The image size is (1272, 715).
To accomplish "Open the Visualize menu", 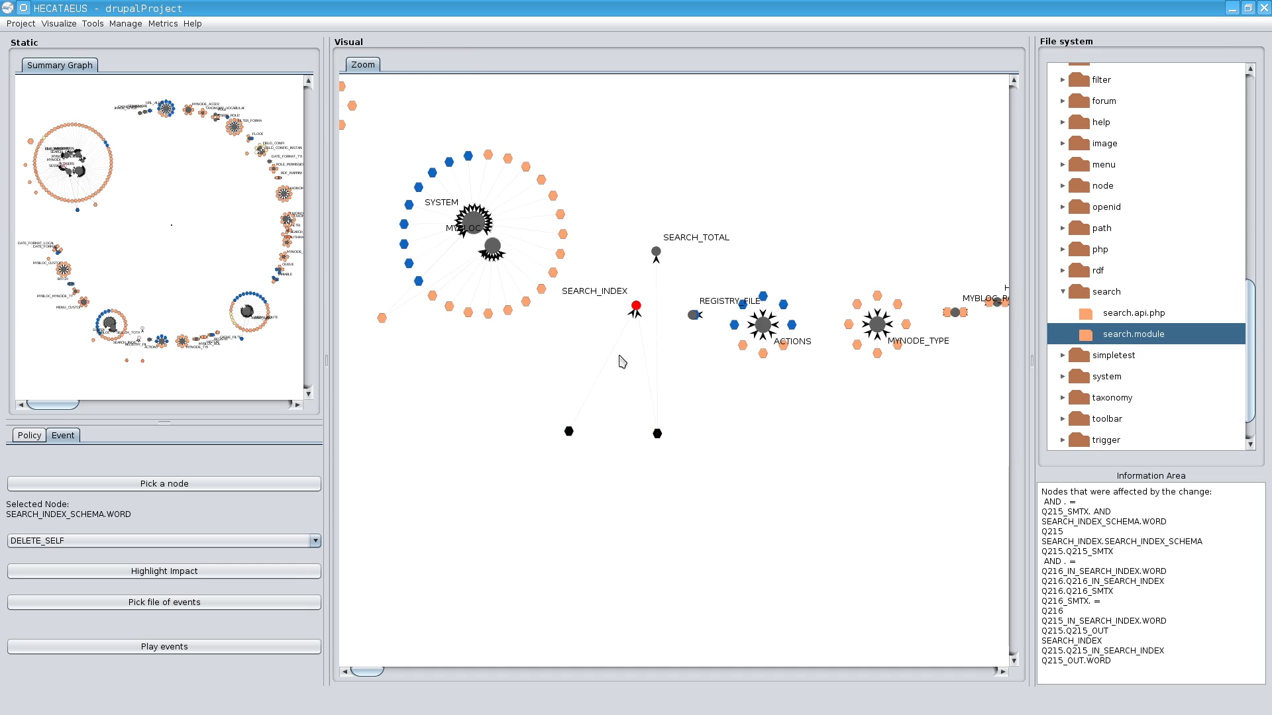I will click(x=59, y=23).
